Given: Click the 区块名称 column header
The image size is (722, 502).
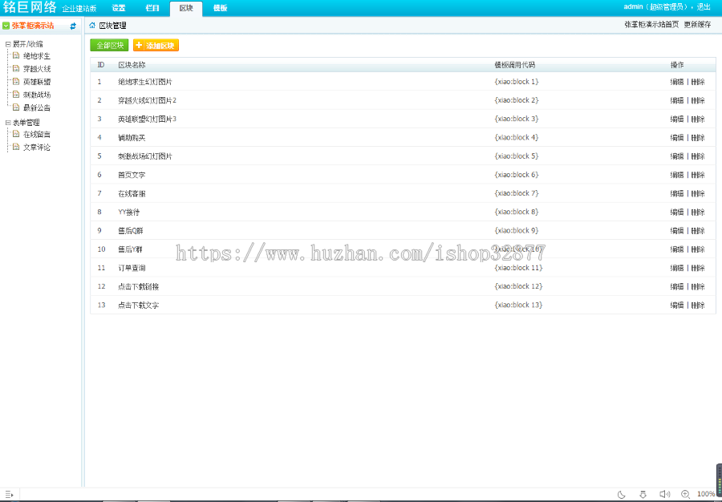Looking at the screenshot, I should click(132, 65).
